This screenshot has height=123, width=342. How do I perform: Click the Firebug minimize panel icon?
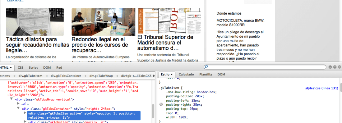(x=330, y=67)
